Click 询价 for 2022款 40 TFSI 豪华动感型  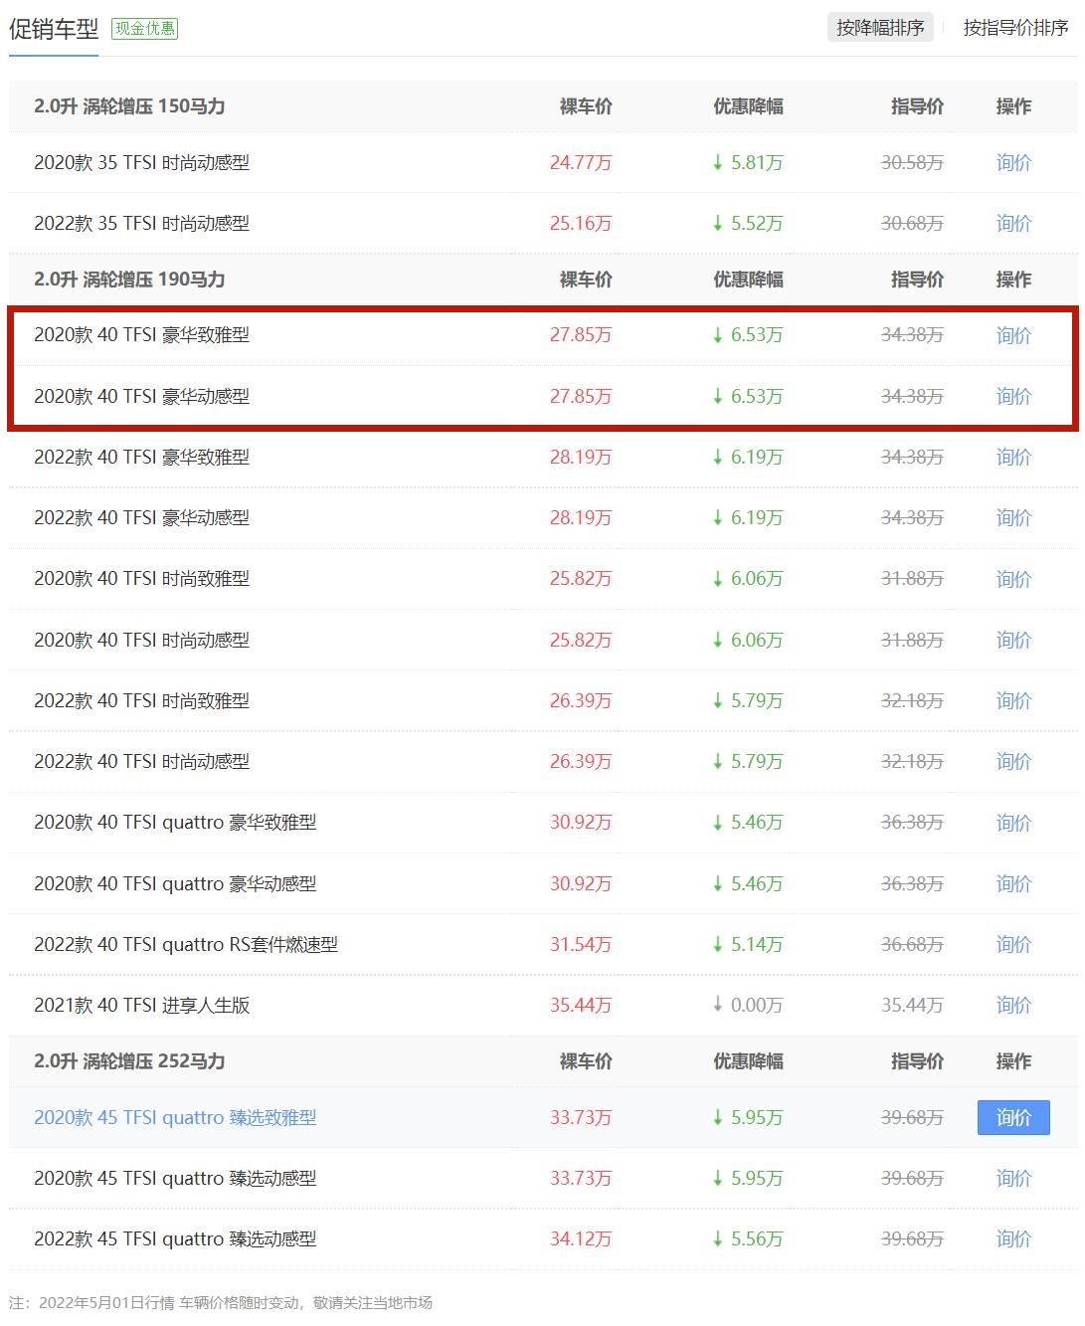pyautogui.click(x=1013, y=518)
